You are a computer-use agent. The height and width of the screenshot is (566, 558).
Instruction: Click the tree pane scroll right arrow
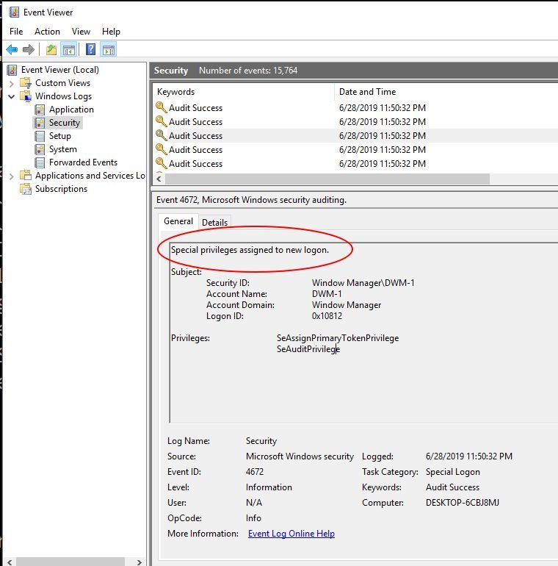139,562
